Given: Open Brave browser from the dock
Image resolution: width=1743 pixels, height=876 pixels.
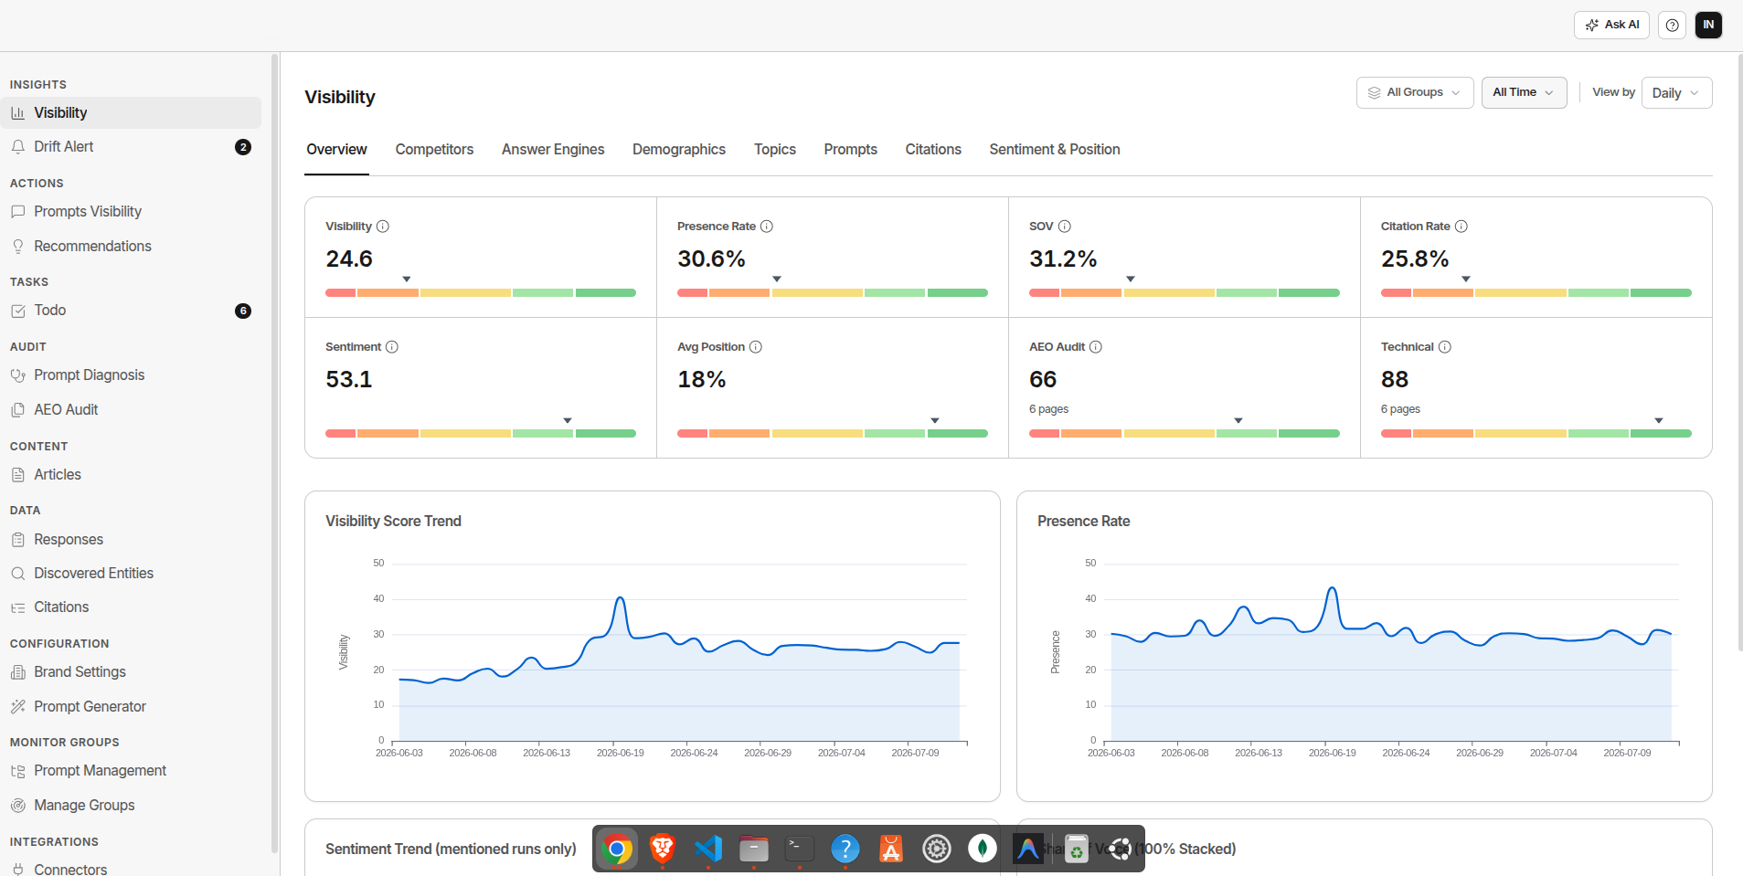Looking at the screenshot, I should click(663, 850).
